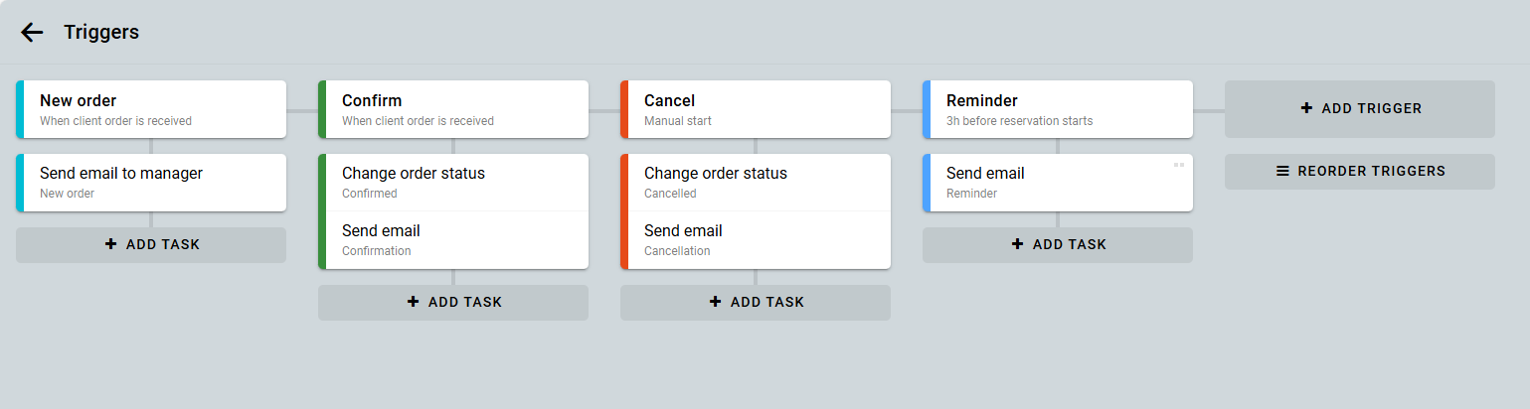Select Change order status Cancelled task
Screen dimensions: 1530x409
[x=756, y=182]
